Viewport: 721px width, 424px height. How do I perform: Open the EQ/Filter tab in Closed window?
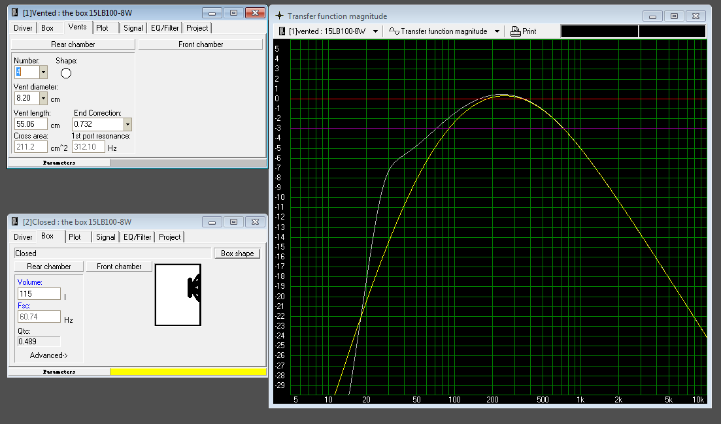coord(137,237)
